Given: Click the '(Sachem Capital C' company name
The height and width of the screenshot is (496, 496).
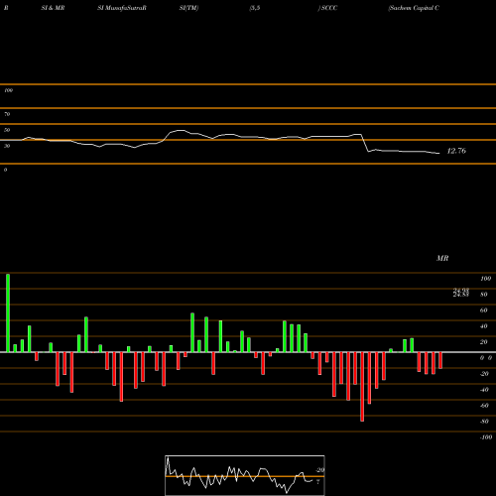Looking at the screenshot, I should point(414,8).
